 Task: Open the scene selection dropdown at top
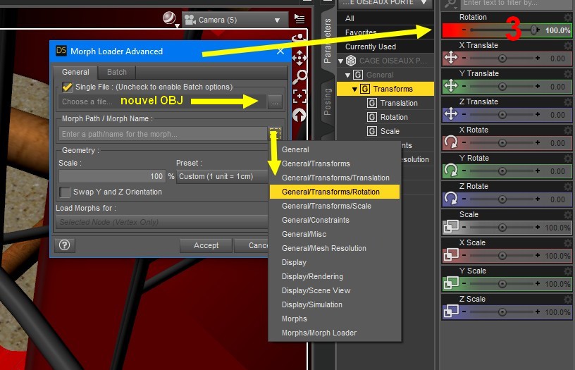point(385,4)
